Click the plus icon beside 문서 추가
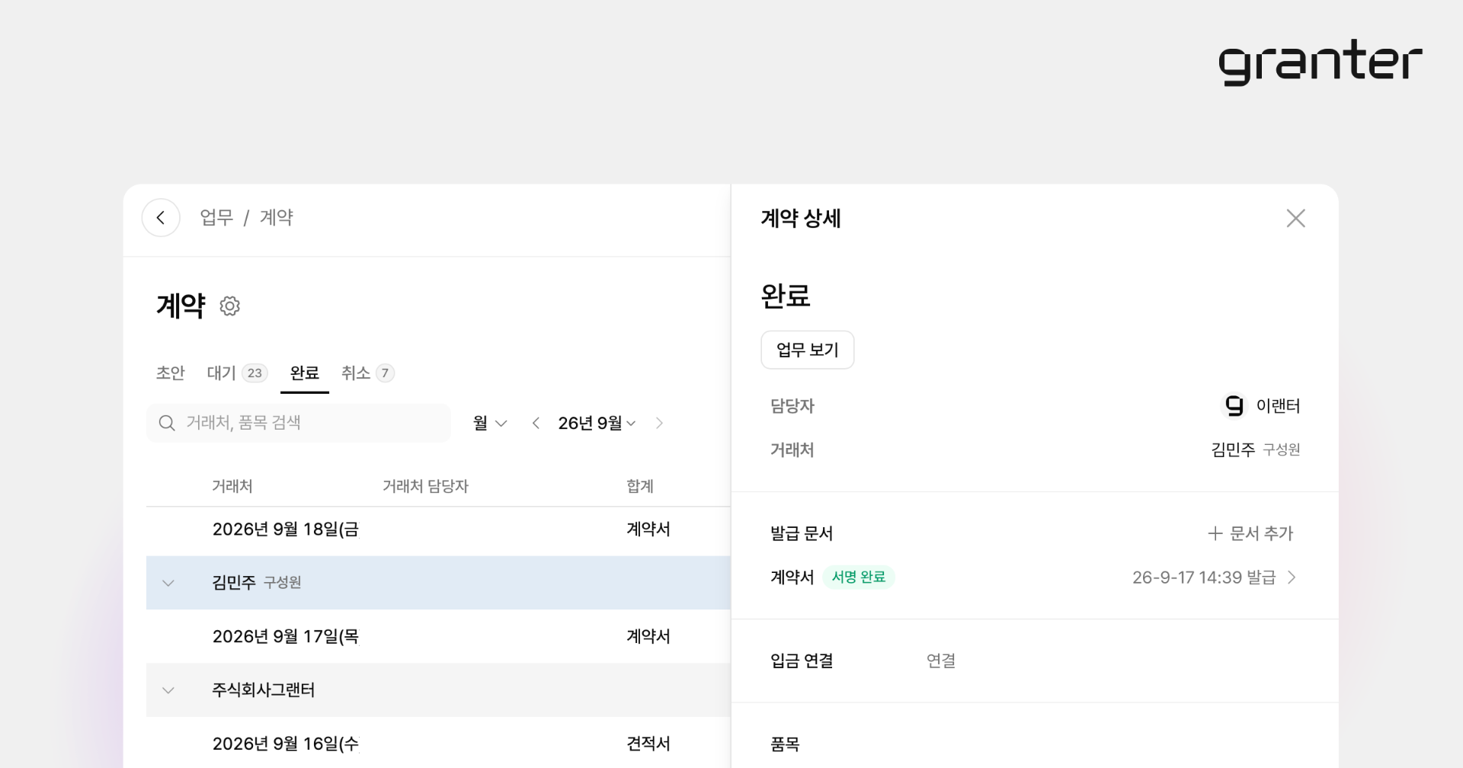 (x=1215, y=533)
